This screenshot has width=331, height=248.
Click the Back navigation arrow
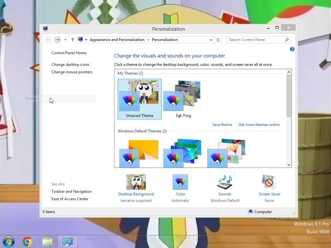click(x=48, y=40)
